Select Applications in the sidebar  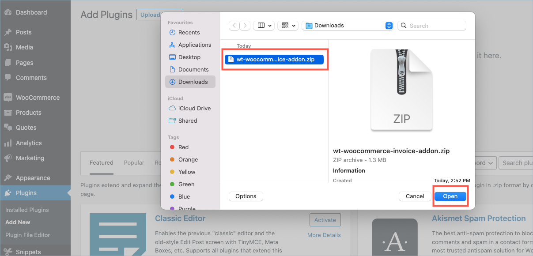(190, 45)
